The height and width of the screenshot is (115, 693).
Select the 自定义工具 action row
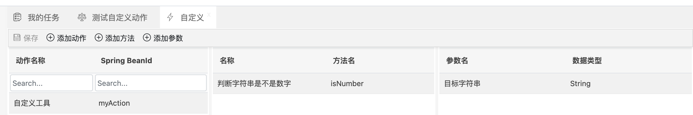(x=32, y=103)
